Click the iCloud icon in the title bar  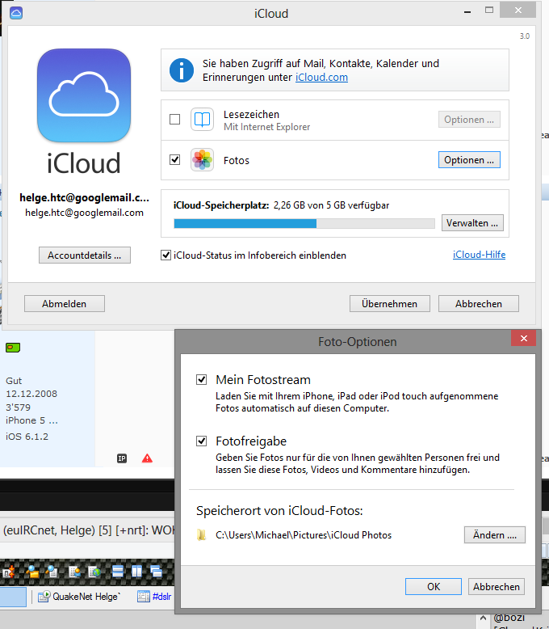click(16, 13)
